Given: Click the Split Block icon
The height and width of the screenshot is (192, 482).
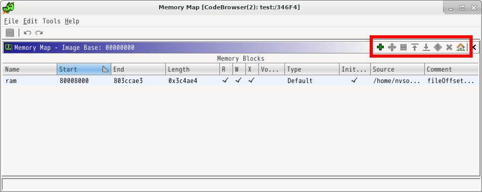Looking at the screenshot, I should (403, 47).
